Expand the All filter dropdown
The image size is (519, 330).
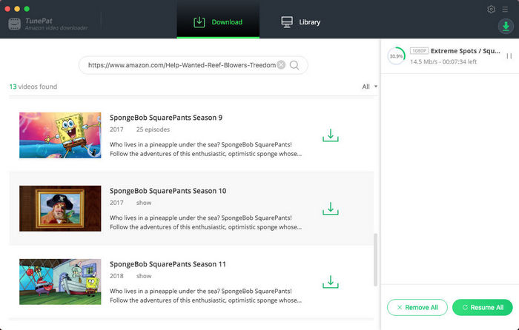pyautogui.click(x=369, y=87)
